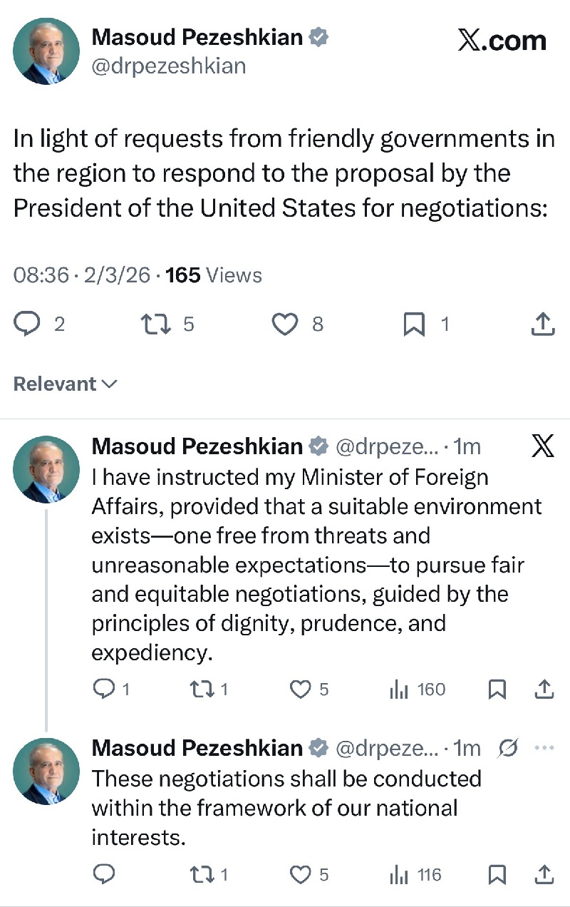This screenshot has height=907, width=570.
Task: Reply to the national interests post
Action: pos(104,874)
